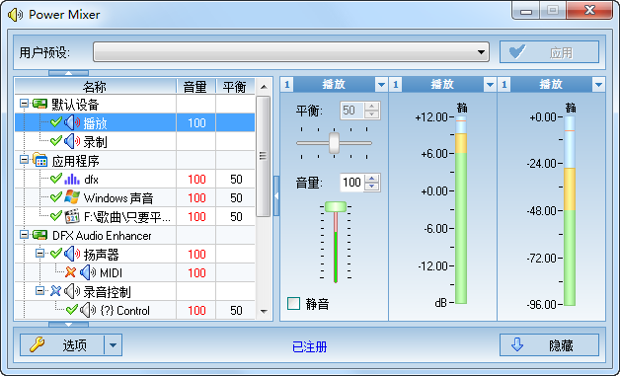Collapse the 应用程序 tree node
Viewport: 620px width, 376px height.
pyautogui.click(x=24, y=160)
